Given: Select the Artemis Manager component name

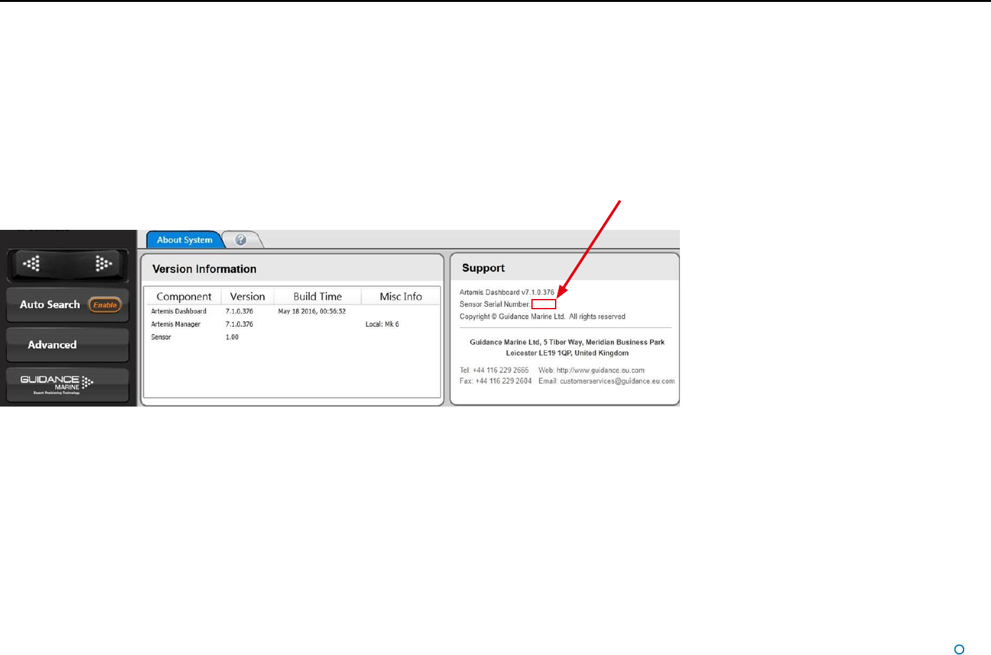Looking at the screenshot, I should coord(175,324).
